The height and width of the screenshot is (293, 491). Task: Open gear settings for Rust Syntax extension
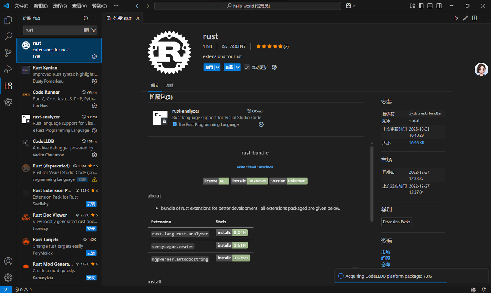[x=94, y=81]
